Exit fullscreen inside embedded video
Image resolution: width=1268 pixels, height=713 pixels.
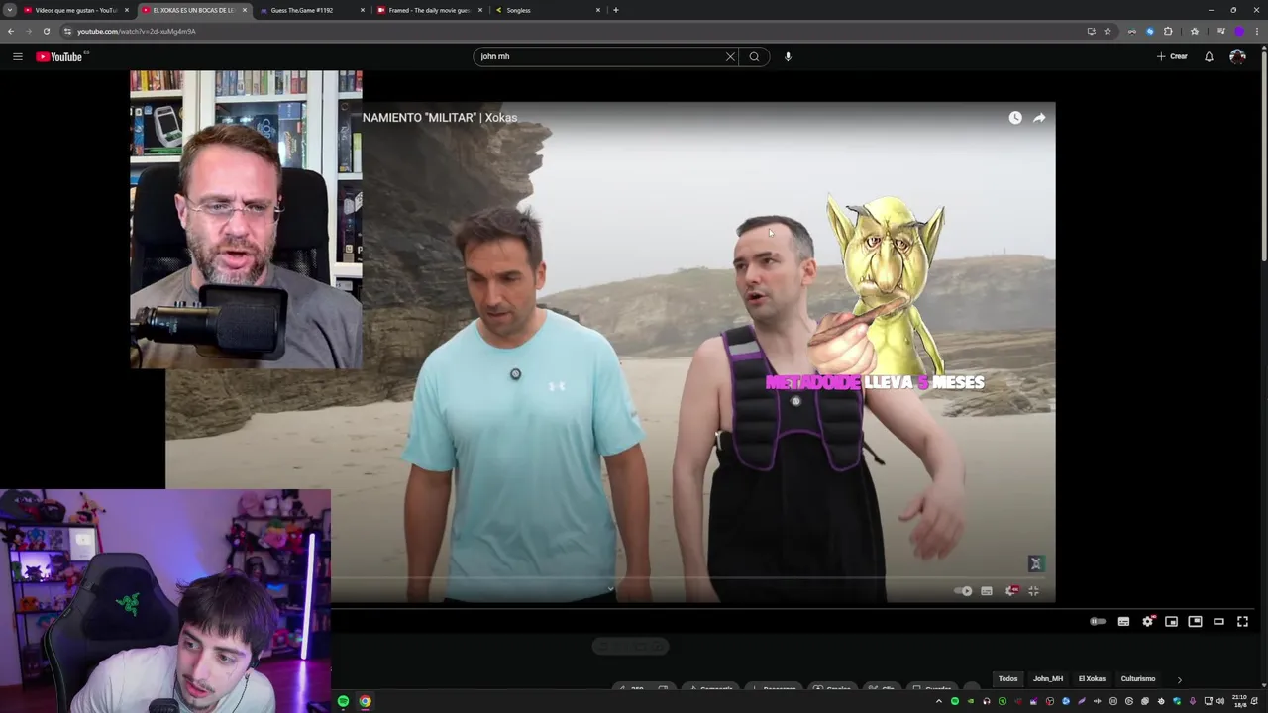tap(1033, 591)
